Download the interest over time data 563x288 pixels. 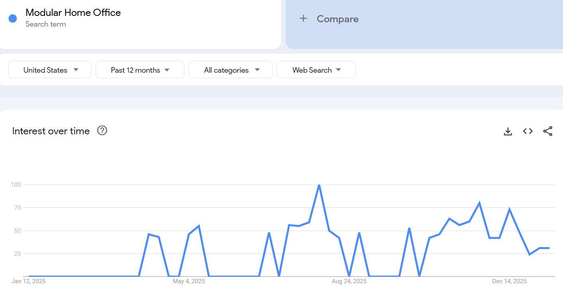click(508, 131)
